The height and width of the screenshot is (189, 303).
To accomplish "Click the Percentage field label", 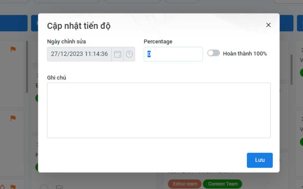I will (x=158, y=42).
